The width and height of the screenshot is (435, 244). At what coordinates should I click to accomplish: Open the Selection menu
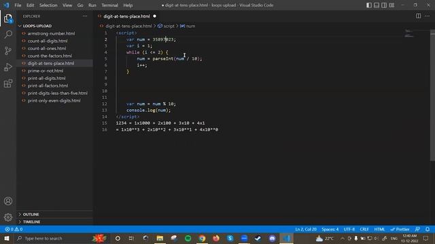pos(48,5)
